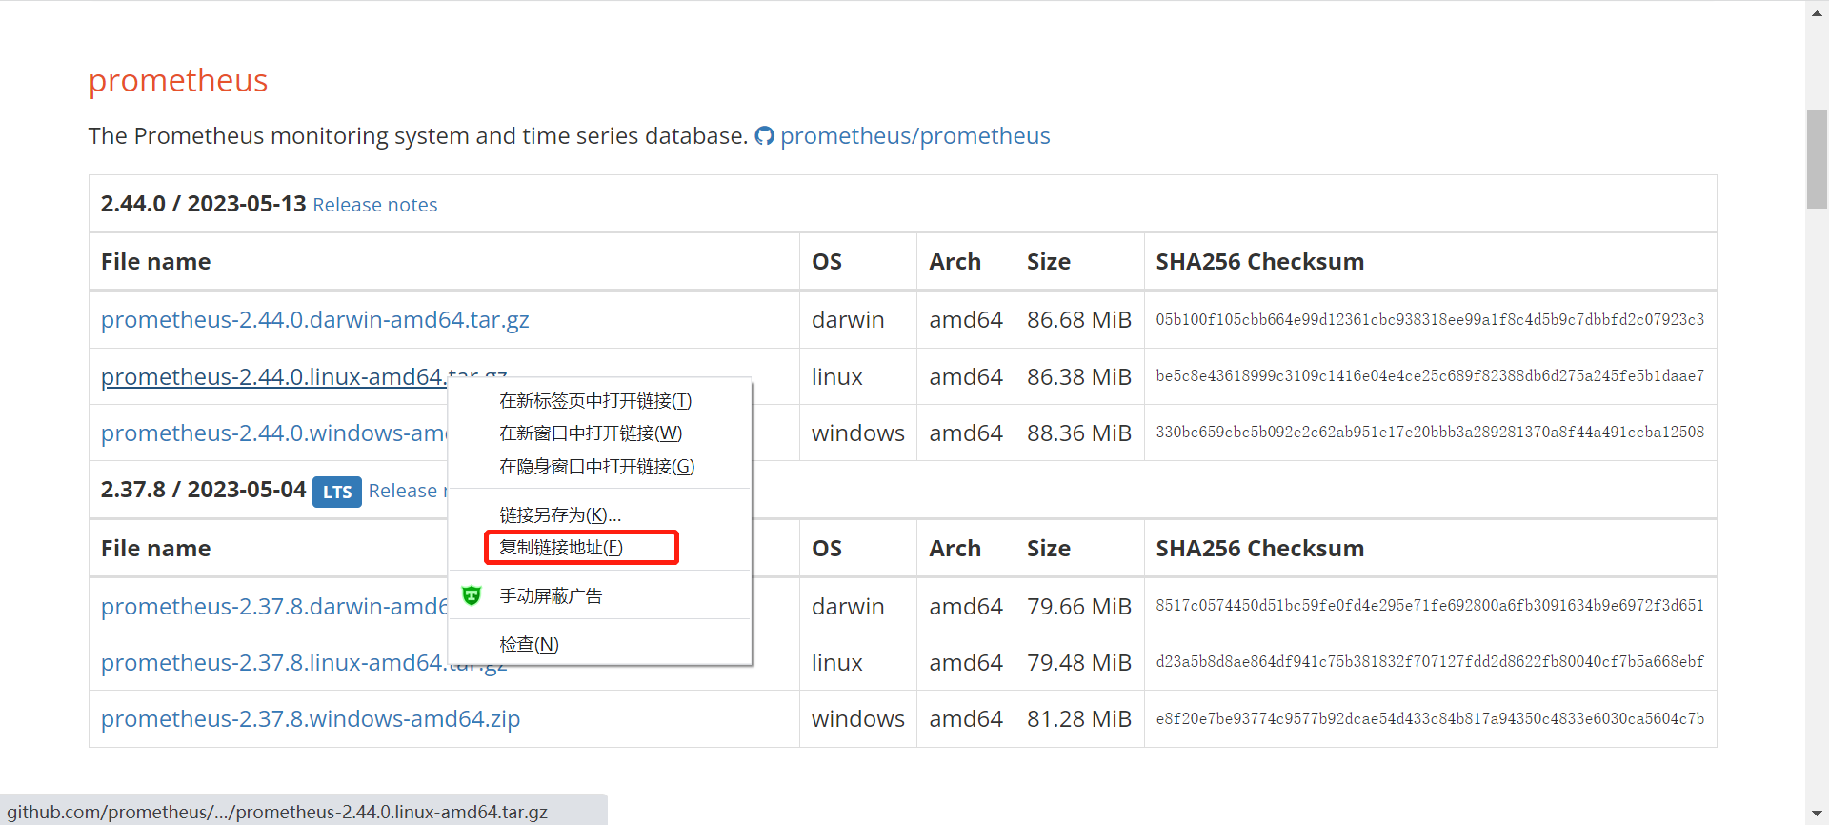Click the 81.28 MiB size cell
Screen dimensions: 1829x825
[1079, 719]
